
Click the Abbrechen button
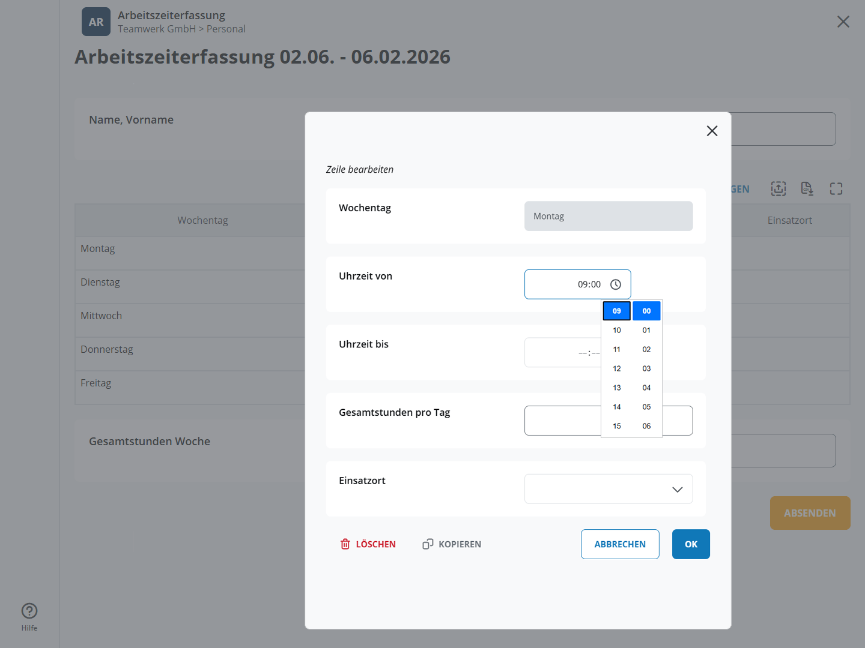coord(620,544)
